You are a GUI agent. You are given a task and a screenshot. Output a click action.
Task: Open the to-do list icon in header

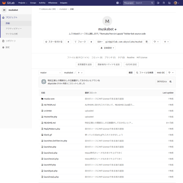click(x=169, y=3)
